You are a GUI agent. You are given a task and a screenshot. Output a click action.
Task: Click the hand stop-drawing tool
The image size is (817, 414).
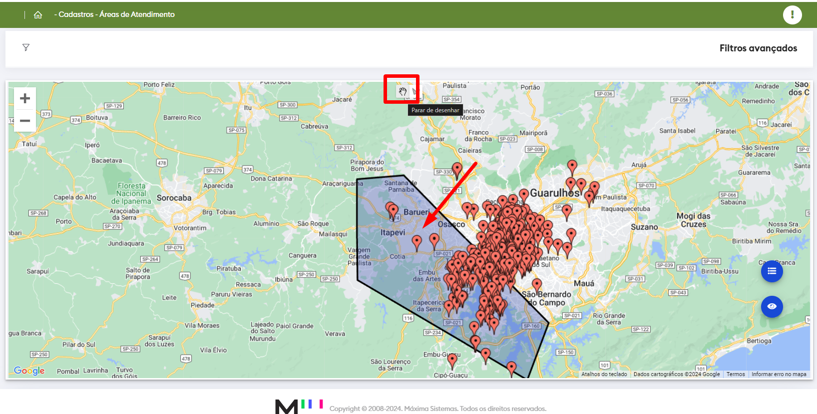coord(403,91)
